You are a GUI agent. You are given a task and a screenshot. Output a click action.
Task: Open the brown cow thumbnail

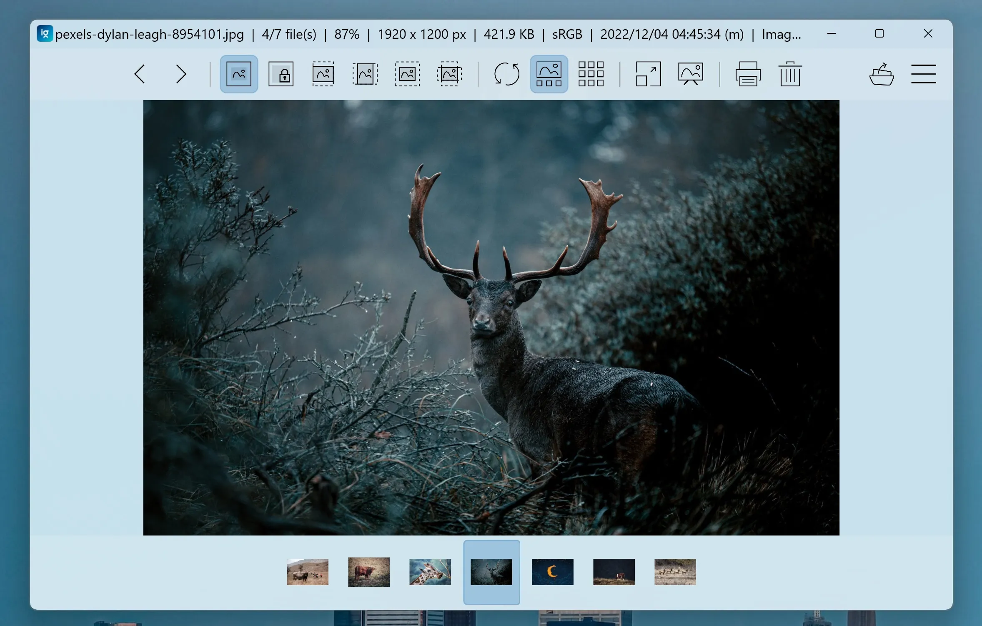[x=369, y=572]
